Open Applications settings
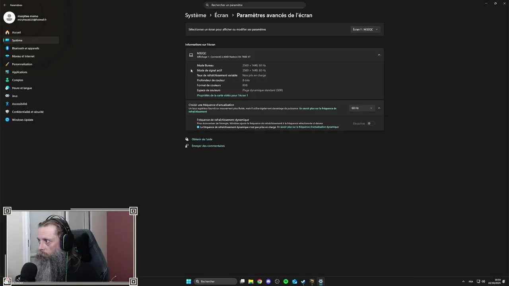 pos(31,72)
